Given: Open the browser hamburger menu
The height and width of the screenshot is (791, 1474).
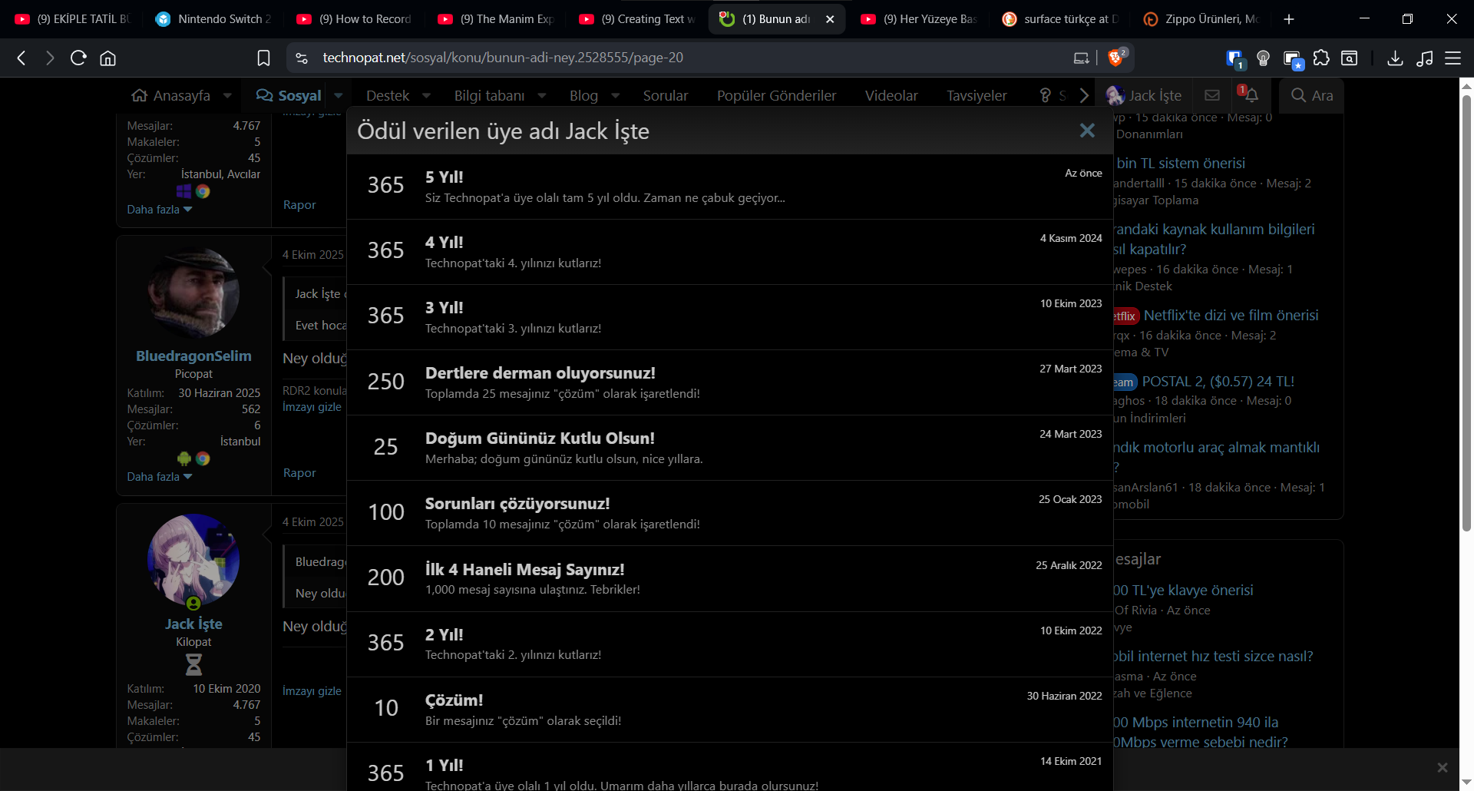Looking at the screenshot, I should (1453, 58).
